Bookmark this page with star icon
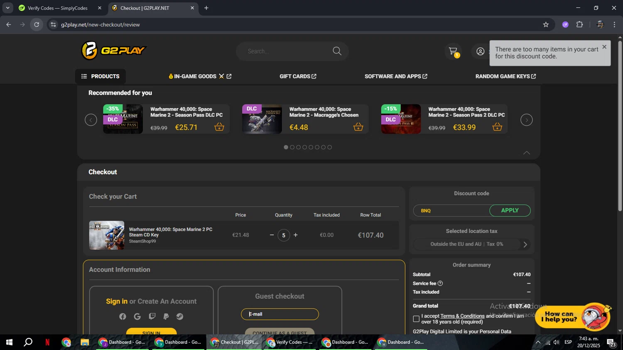 click(x=546, y=24)
